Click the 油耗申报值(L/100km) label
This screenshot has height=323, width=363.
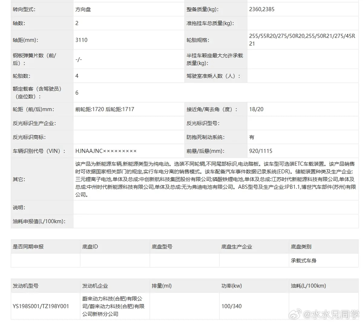39,221
